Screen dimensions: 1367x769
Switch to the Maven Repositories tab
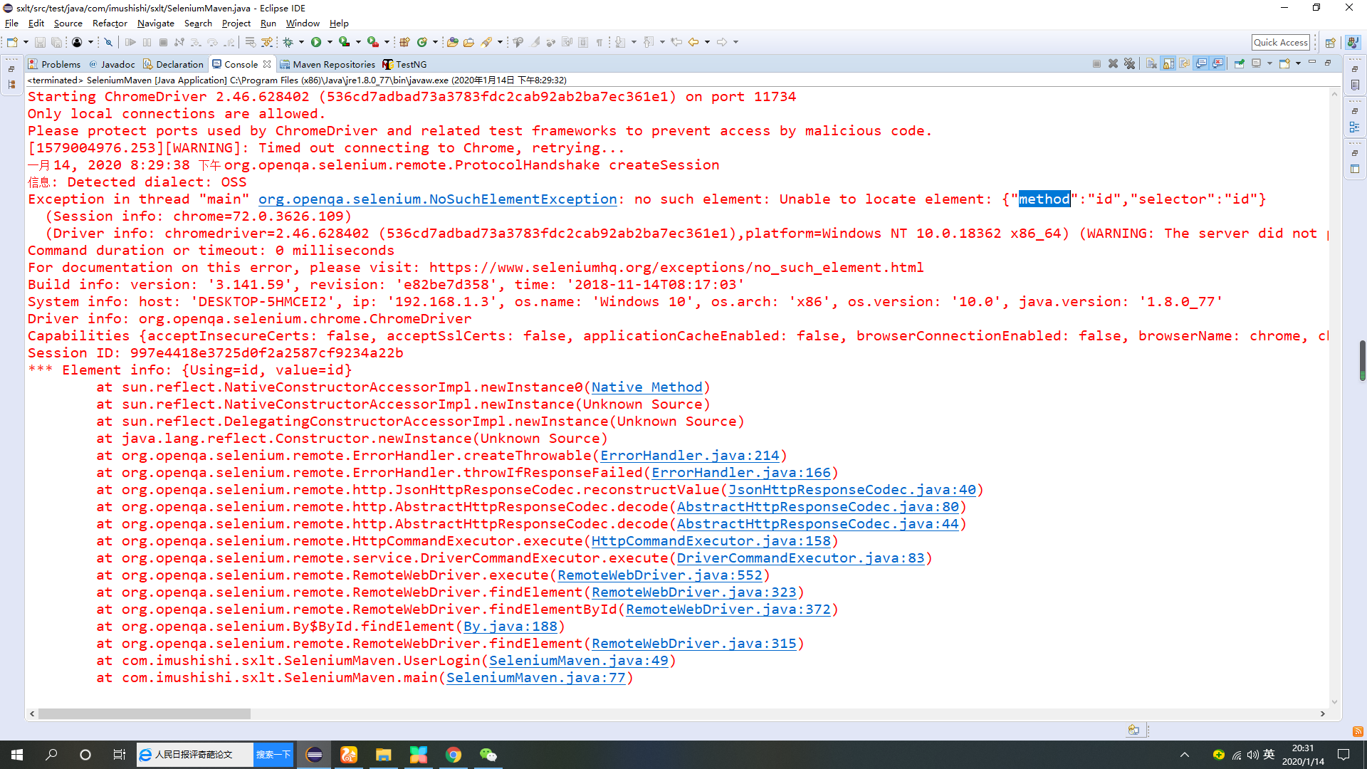(x=333, y=64)
